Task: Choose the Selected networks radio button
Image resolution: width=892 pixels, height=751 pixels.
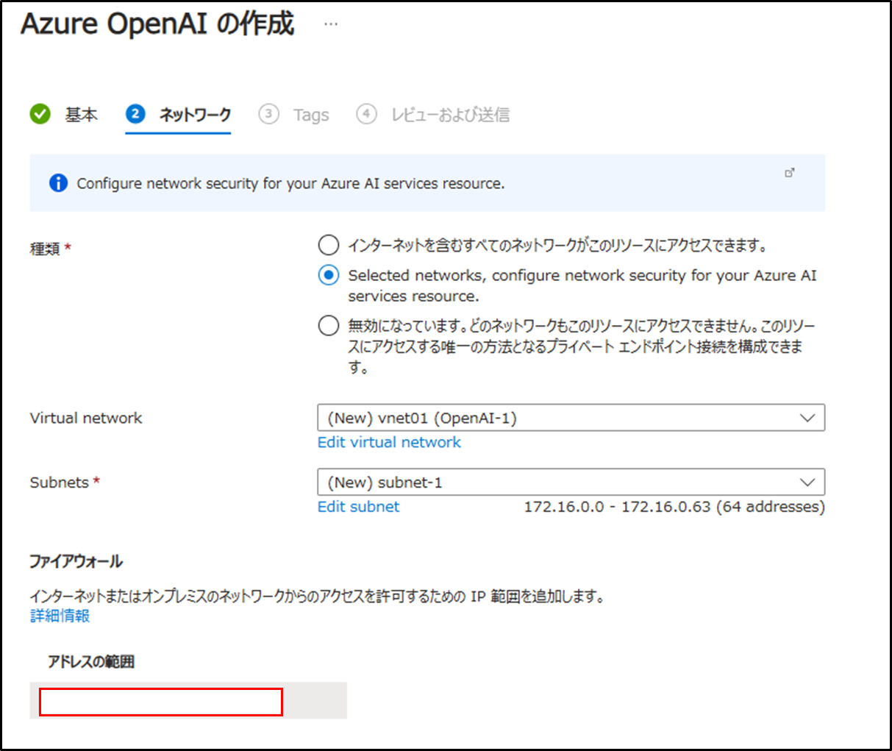Action: click(329, 275)
